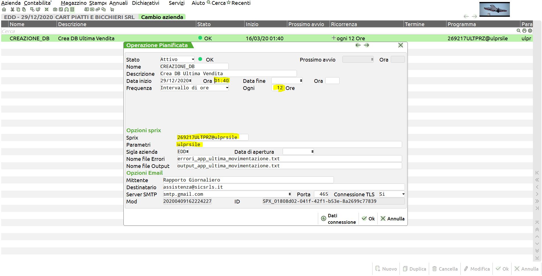Confirm the dialog with its Ok button
This screenshot has height=276, width=542.
click(x=368, y=219)
